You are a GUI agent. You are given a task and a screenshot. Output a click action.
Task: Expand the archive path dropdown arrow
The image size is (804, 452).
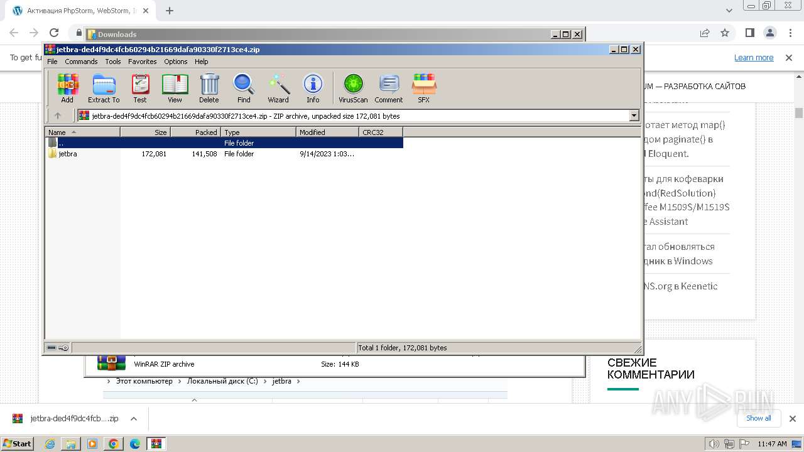click(634, 116)
